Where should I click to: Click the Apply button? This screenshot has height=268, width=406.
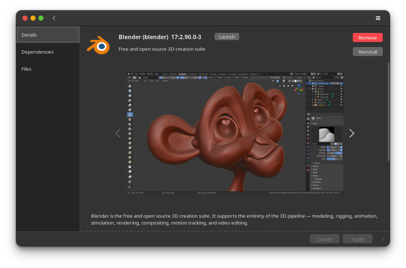click(357, 239)
